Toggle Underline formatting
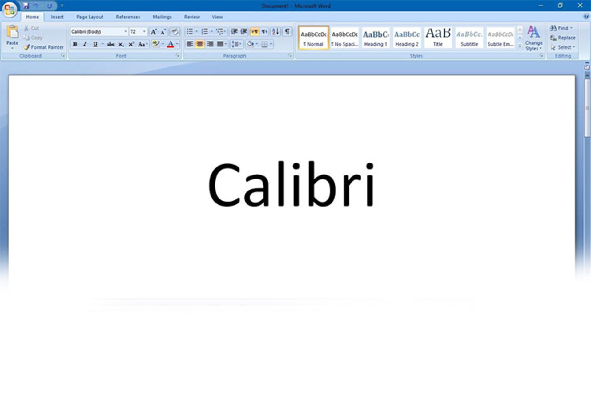This screenshot has height=394, width=591. coord(95,44)
